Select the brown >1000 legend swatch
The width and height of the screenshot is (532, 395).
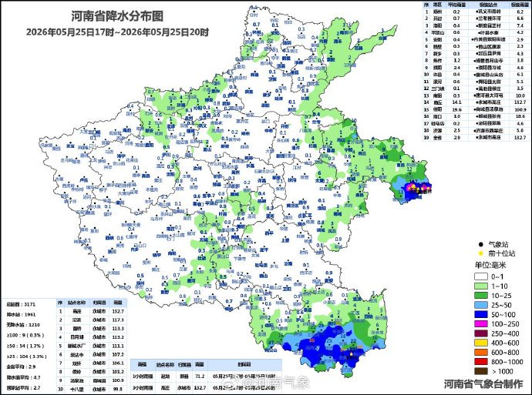(x=481, y=372)
